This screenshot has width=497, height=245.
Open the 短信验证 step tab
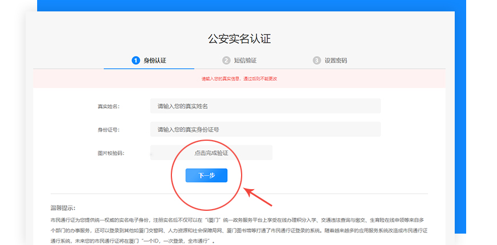tap(246, 60)
